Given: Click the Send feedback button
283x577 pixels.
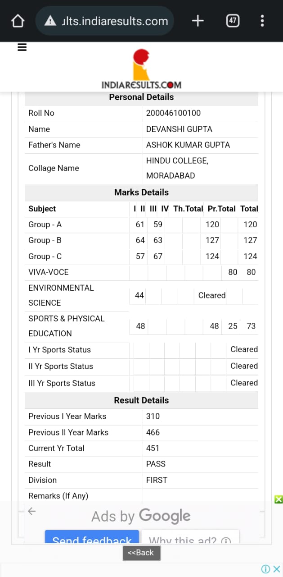Looking at the screenshot, I should tap(92, 539).
